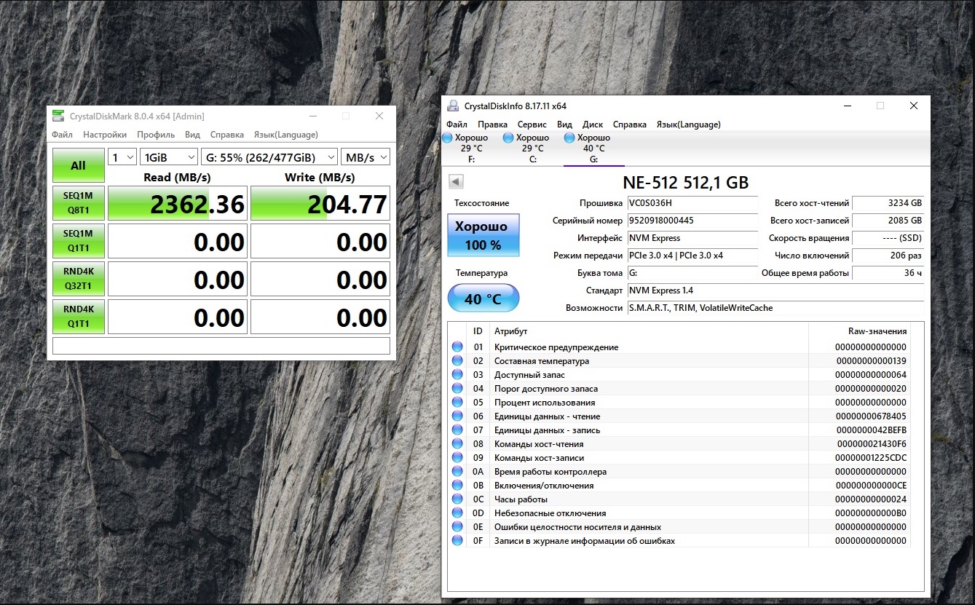
Task: Click the CrystalDiskInfo title bar app icon
Action: [x=453, y=106]
